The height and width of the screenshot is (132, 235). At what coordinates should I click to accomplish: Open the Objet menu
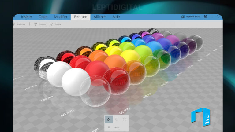pyautogui.click(x=43, y=17)
